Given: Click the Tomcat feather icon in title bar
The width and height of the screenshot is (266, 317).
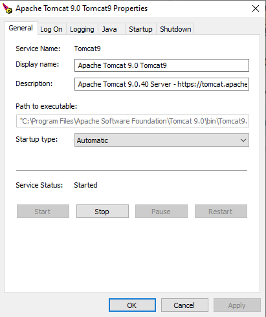Looking at the screenshot, I should [7, 8].
